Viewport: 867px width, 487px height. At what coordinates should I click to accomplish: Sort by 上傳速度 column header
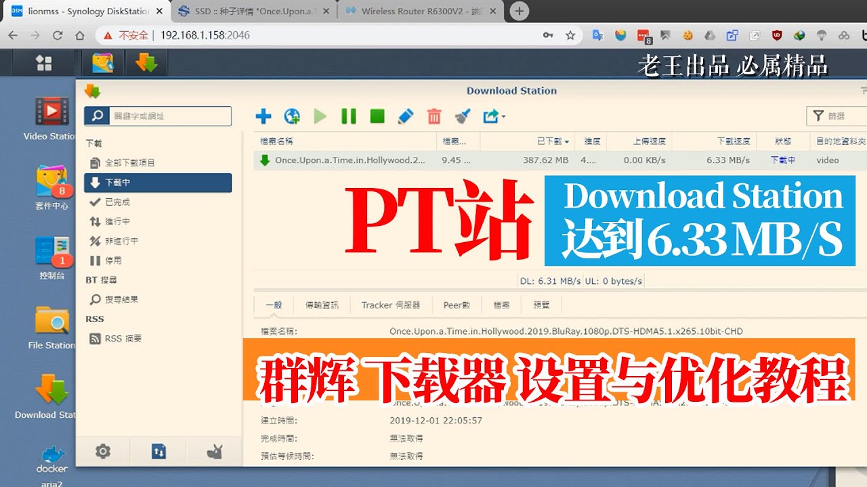click(x=640, y=141)
